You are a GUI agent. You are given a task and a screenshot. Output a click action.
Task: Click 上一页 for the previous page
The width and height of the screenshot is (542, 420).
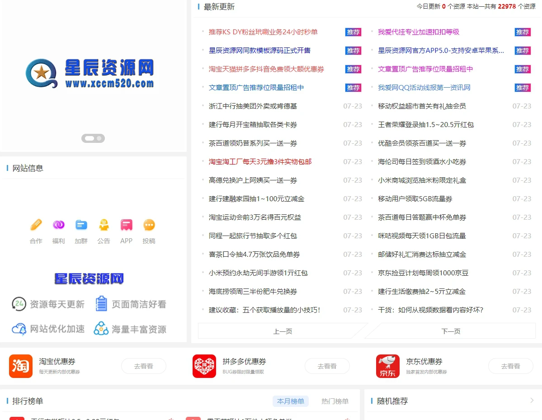coord(282,331)
